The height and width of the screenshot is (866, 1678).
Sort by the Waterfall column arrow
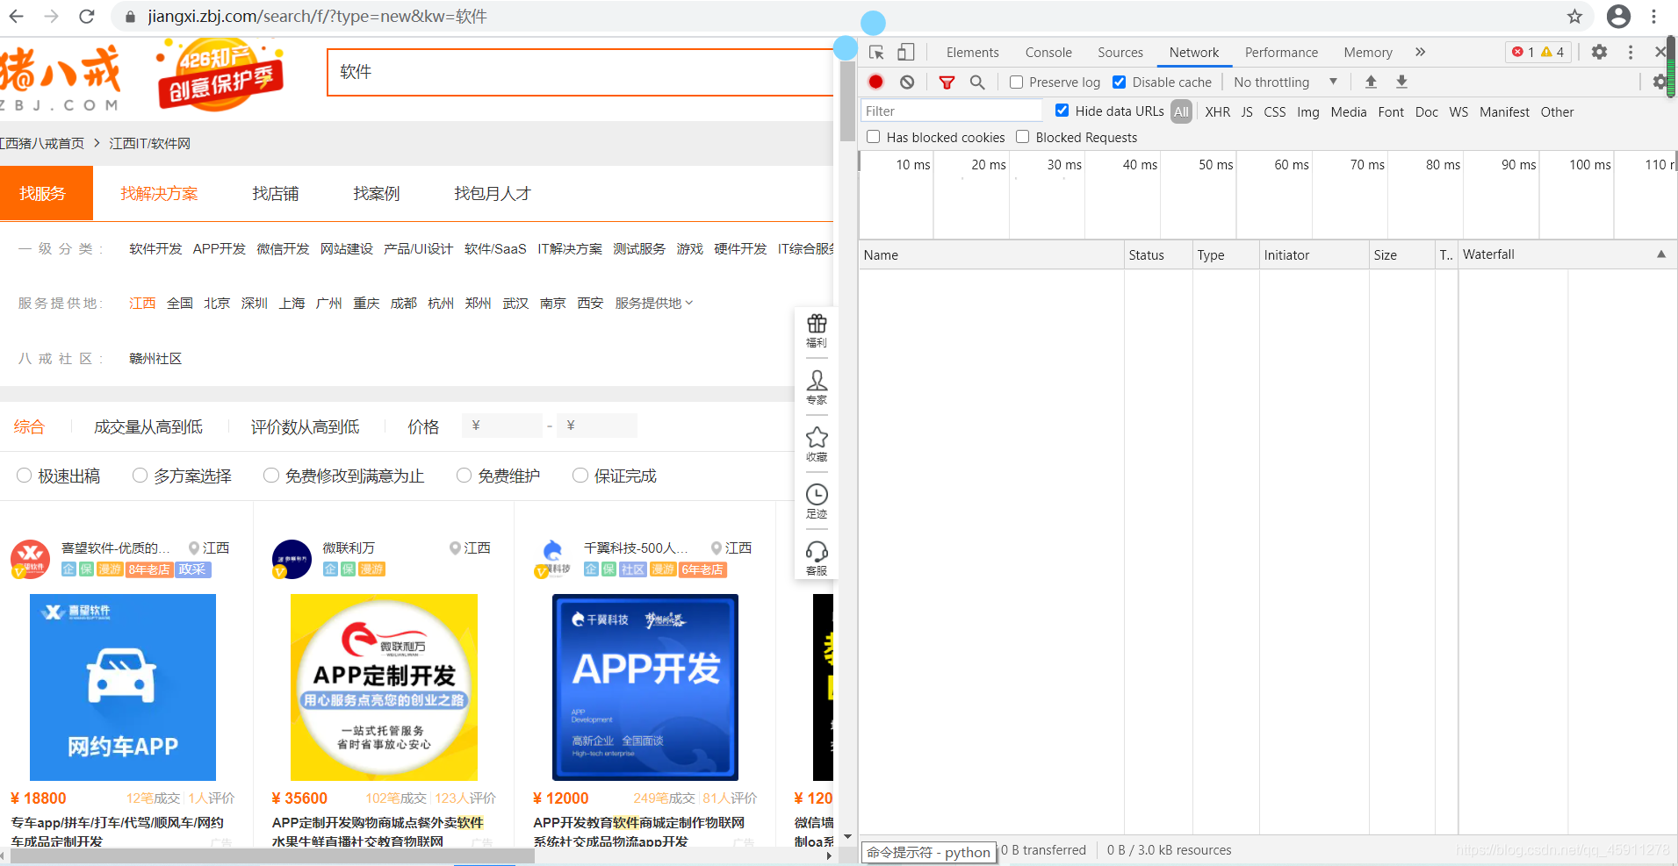point(1661,254)
